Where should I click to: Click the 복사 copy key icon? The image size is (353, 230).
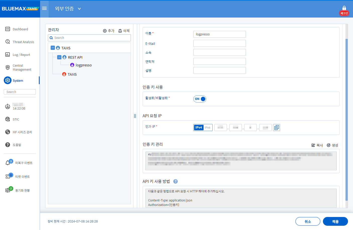313,145
